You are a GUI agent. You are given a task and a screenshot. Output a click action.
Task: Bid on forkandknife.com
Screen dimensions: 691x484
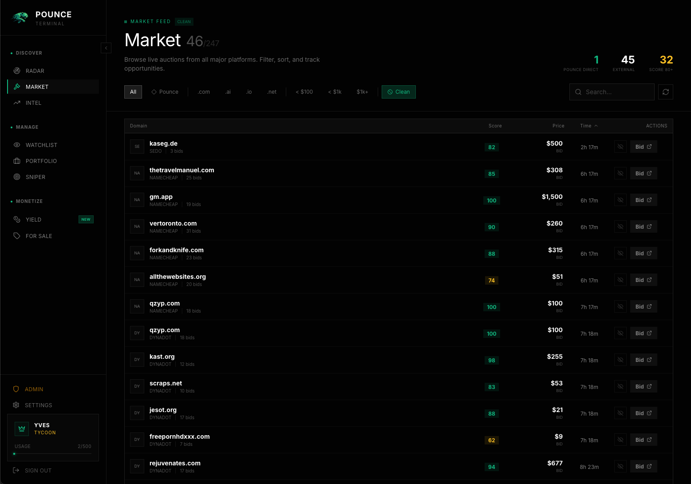[644, 253]
